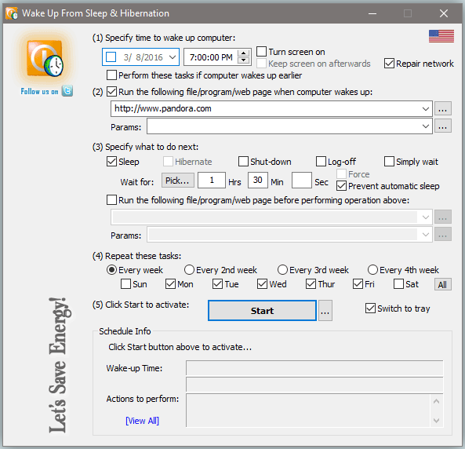Enable Turn screen on
The height and width of the screenshot is (449, 465).
coord(261,51)
